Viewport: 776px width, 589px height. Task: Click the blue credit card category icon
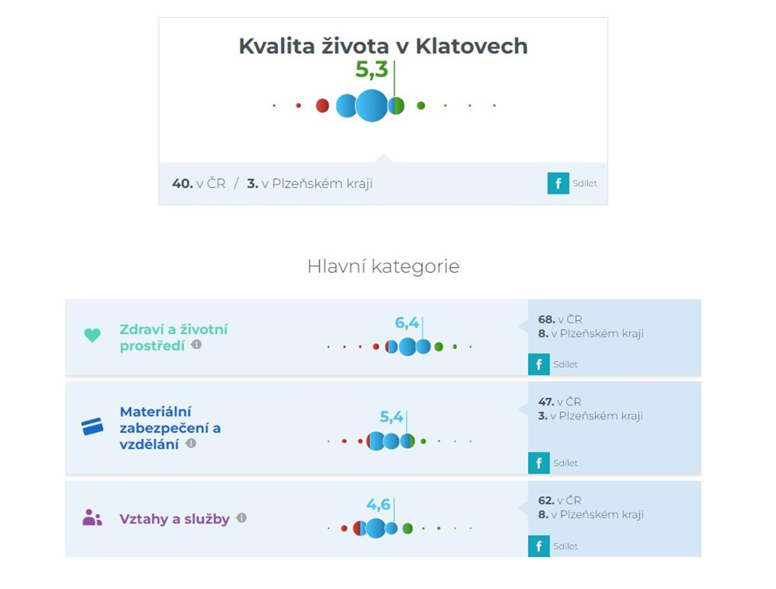(92, 427)
